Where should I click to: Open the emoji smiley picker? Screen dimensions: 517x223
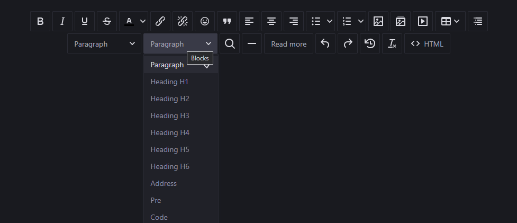(205, 21)
